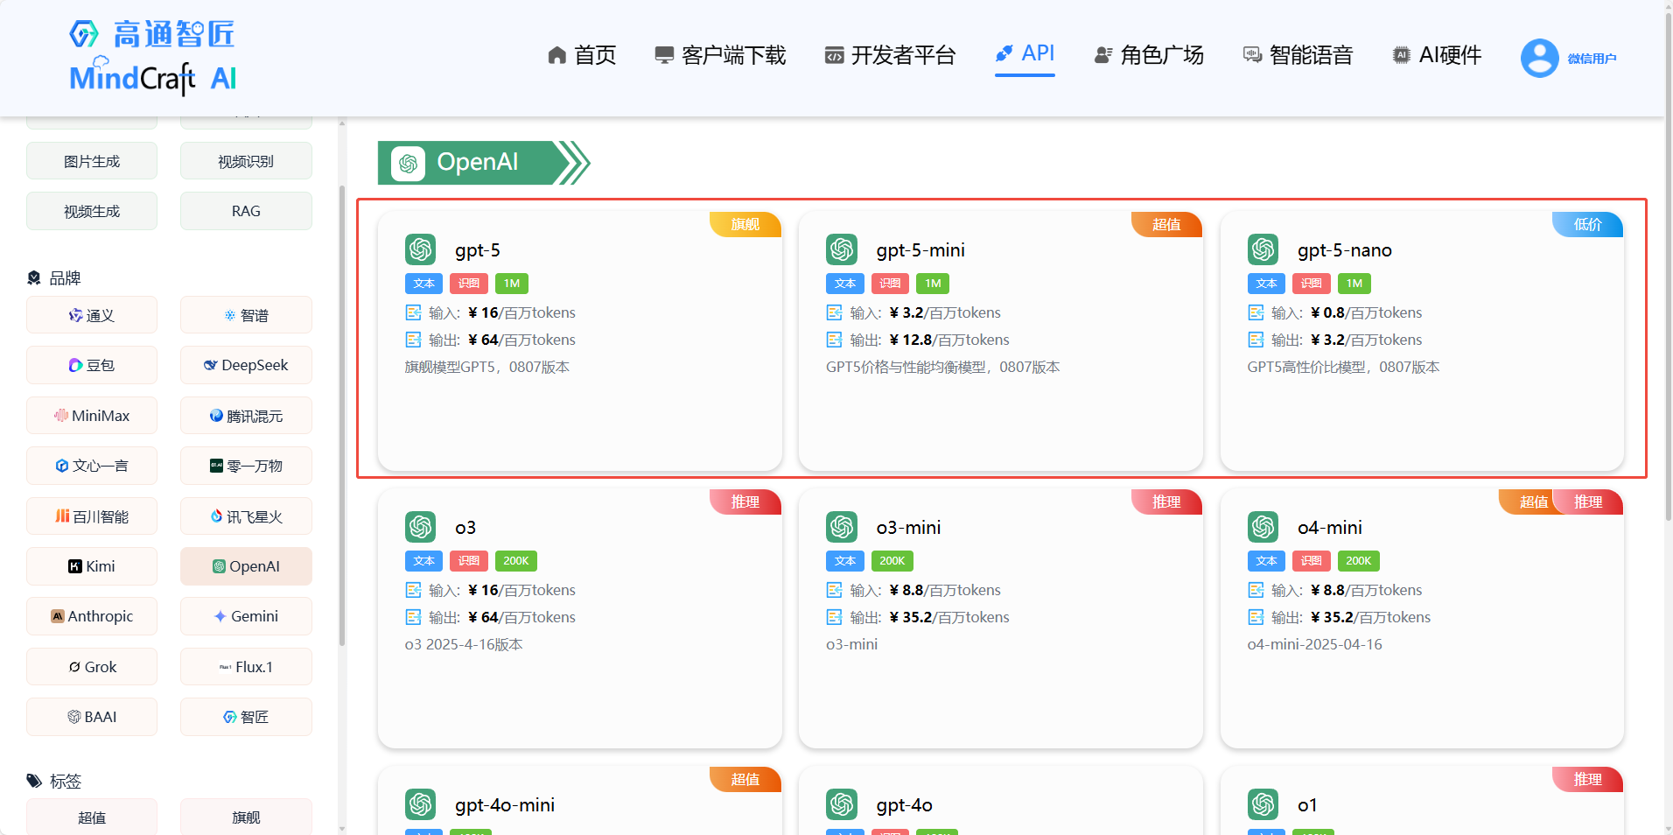The width and height of the screenshot is (1673, 835).
Task: Open the gpt-5-mini model name
Action: [920, 250]
